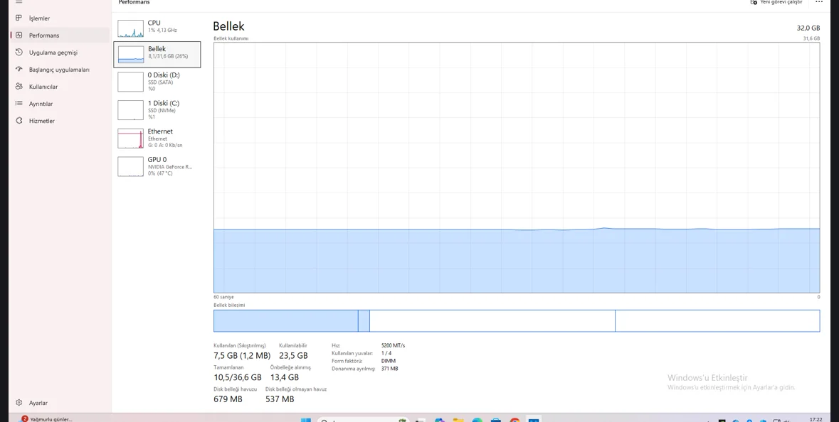Click the 7,5 GB (1,2 MB) value
Image resolution: width=839 pixels, height=422 pixels.
(242, 356)
